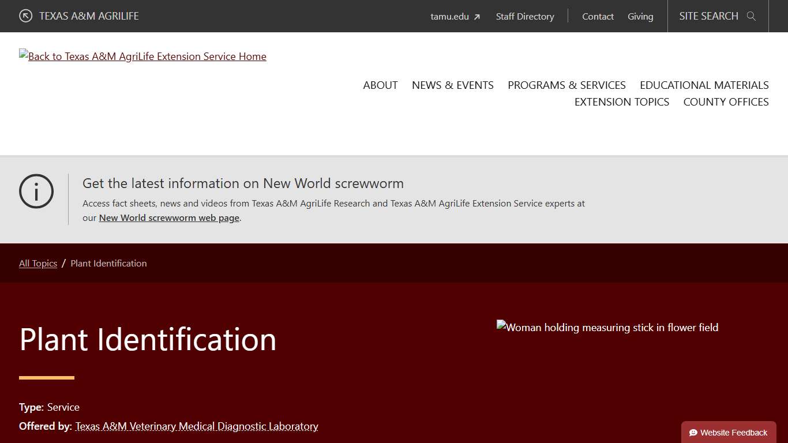Open NEWS & EVENTS
The height and width of the screenshot is (443, 788).
pyautogui.click(x=452, y=85)
